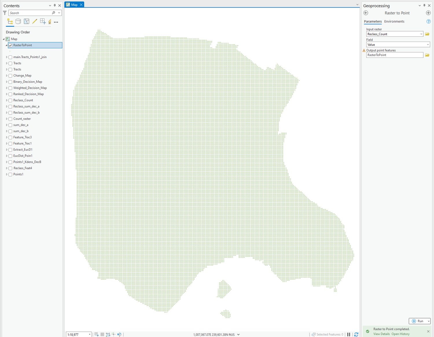
Task: Select List By Data Source in Contents
Action: [18, 21]
